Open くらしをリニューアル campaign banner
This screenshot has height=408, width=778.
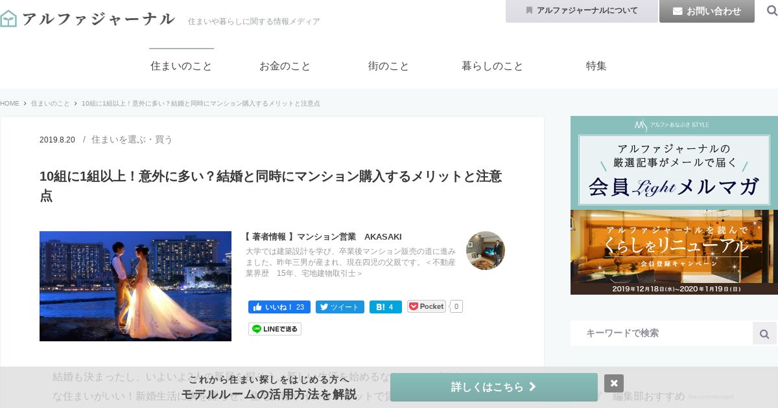click(674, 252)
